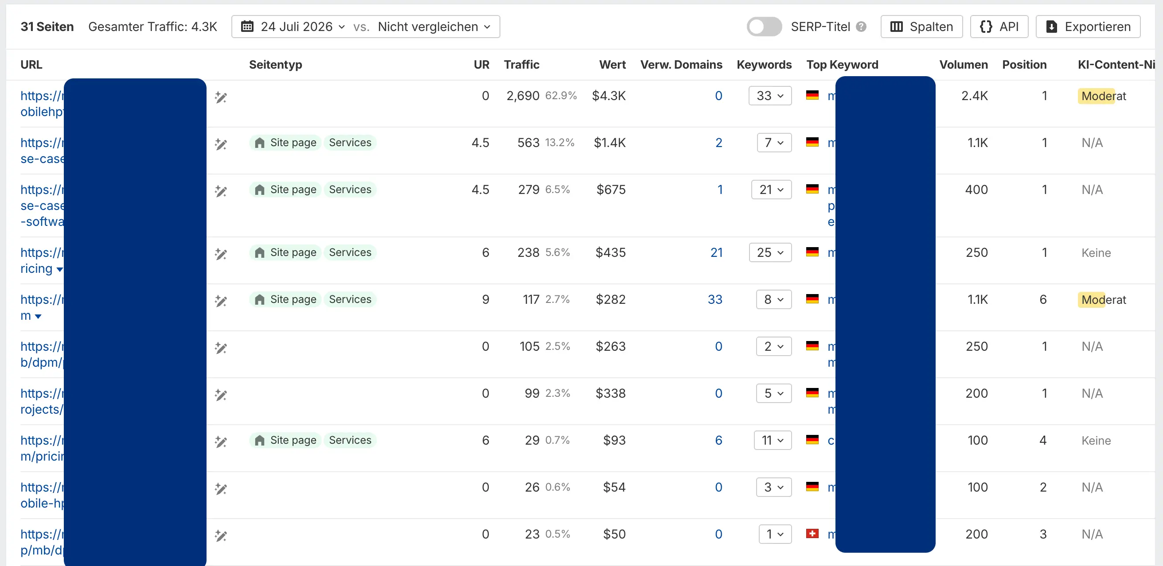The width and height of the screenshot is (1163, 566).
Task: Click Moderat badge in 2,690 traffic row
Action: [1104, 96]
